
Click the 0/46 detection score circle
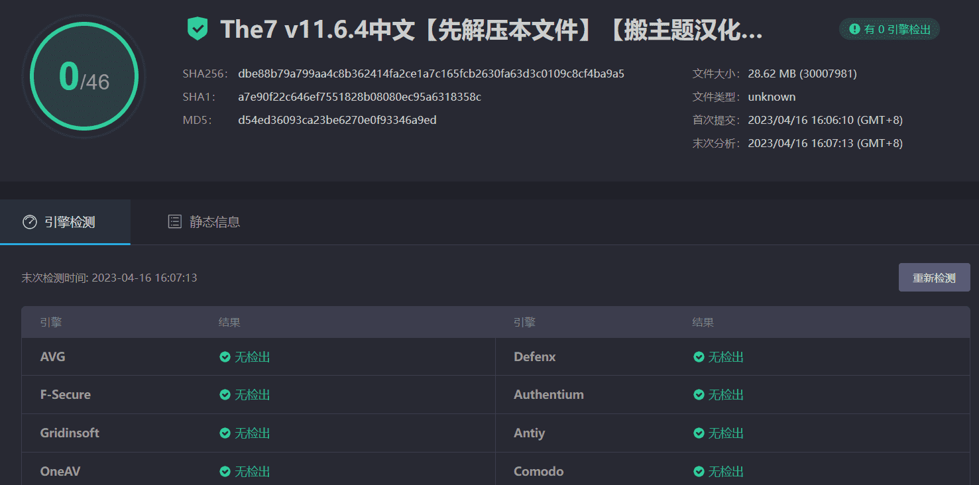coord(84,77)
